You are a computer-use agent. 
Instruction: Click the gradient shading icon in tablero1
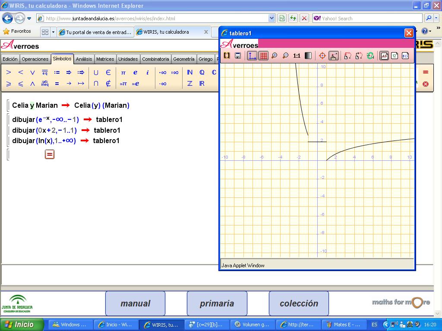[x=308, y=56]
